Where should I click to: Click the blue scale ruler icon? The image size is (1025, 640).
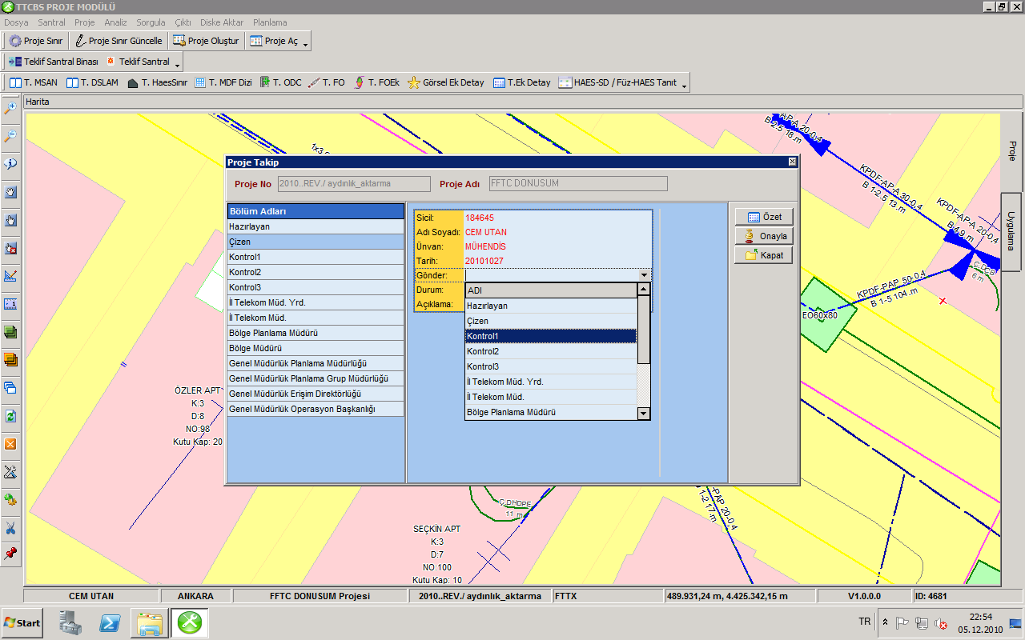10,304
